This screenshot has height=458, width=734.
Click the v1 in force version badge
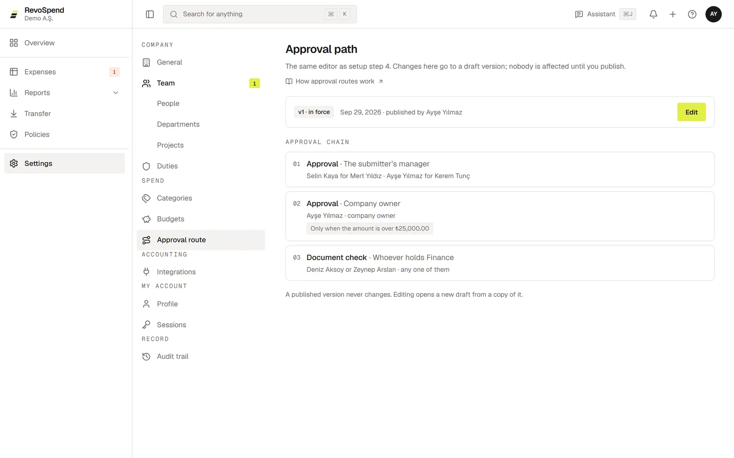pos(314,112)
